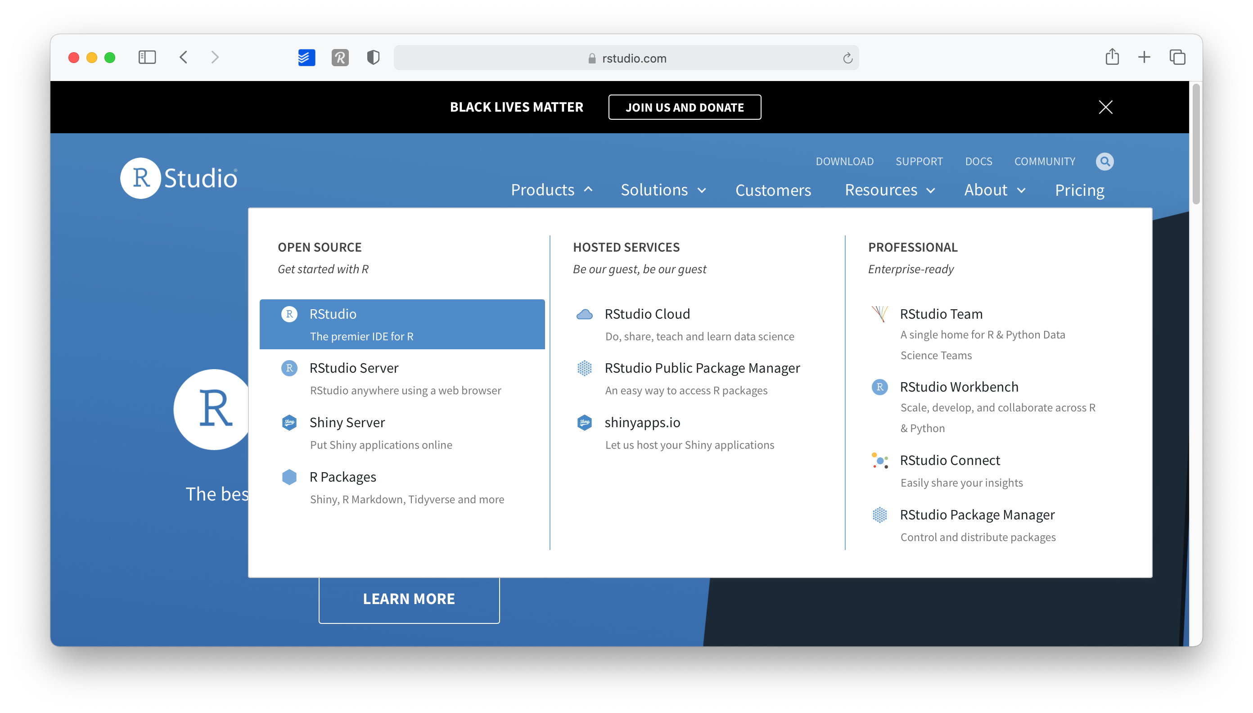Select RStudio Workbench icon
Image resolution: width=1253 pixels, height=713 pixels.
tap(879, 387)
